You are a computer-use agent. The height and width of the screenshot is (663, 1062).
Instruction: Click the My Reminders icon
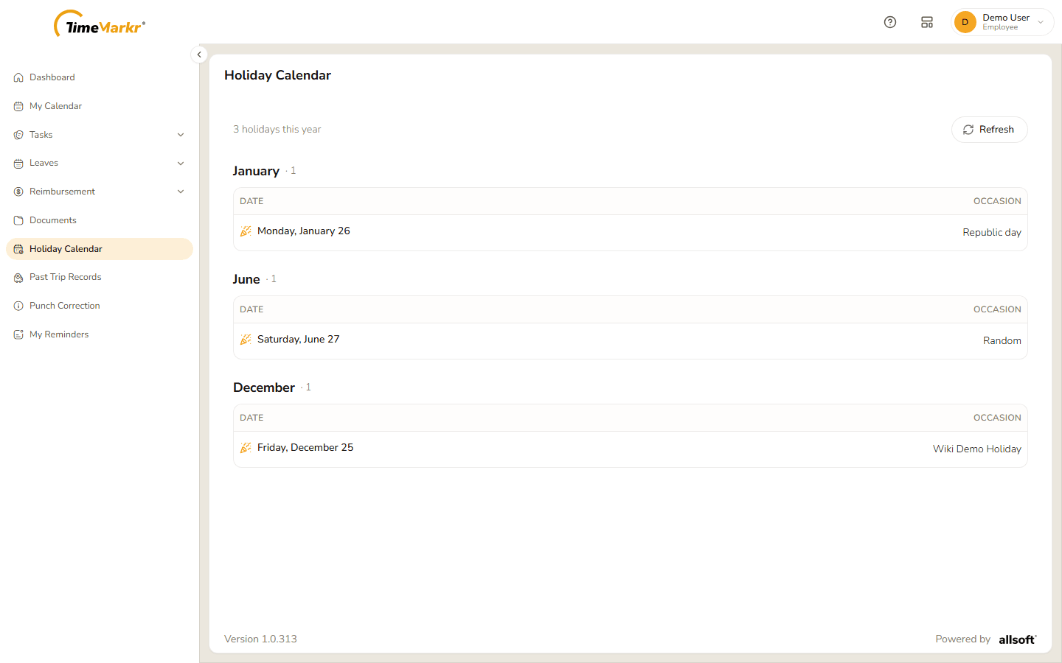pyautogui.click(x=18, y=334)
